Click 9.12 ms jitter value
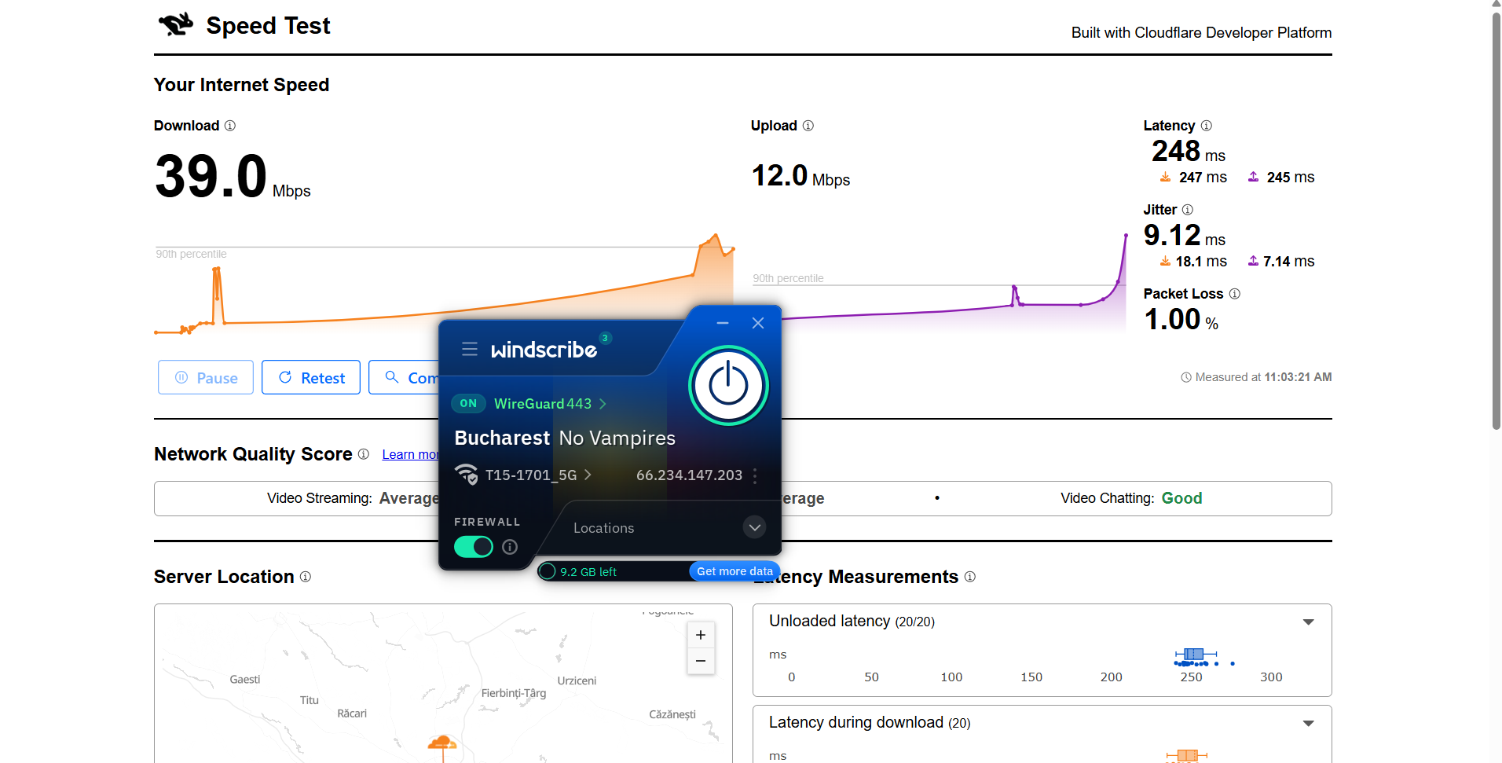Screen dimensions: 1502x763 (x=1184, y=235)
